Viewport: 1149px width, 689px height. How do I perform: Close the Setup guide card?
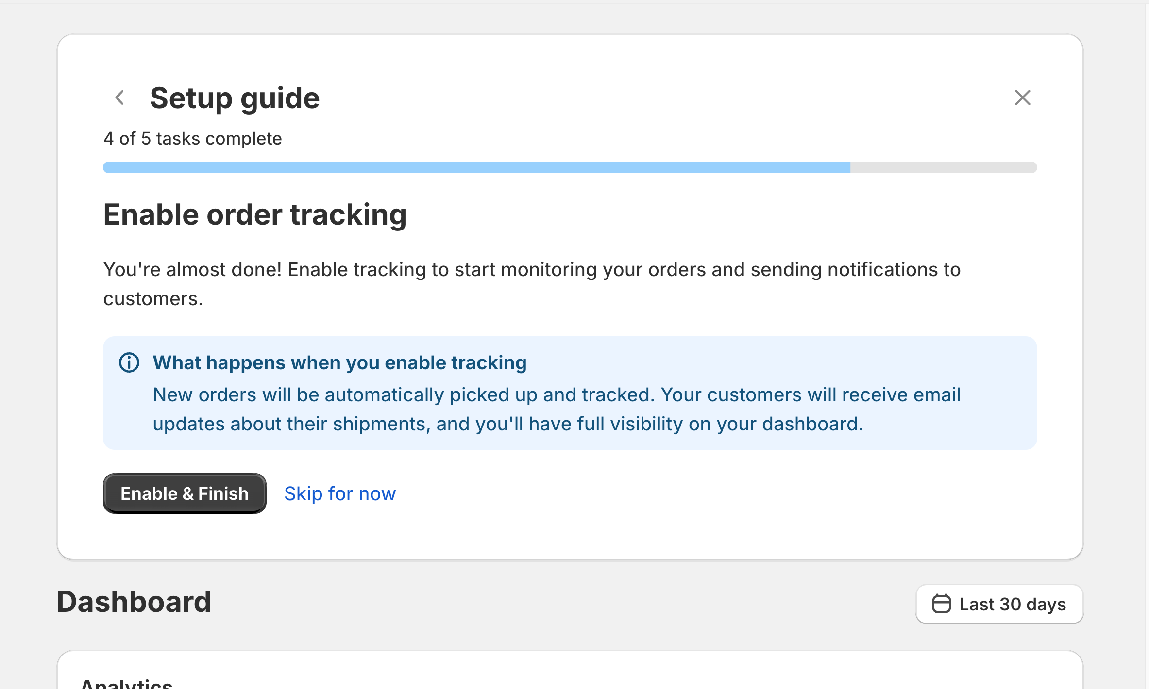coord(1022,98)
